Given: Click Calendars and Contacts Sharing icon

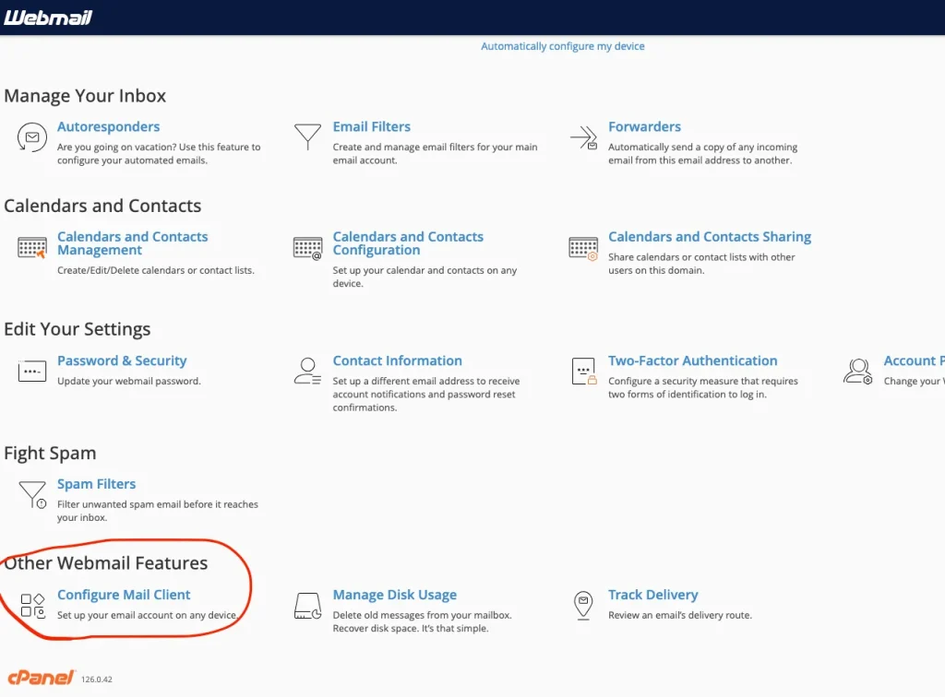Looking at the screenshot, I should click(x=583, y=248).
